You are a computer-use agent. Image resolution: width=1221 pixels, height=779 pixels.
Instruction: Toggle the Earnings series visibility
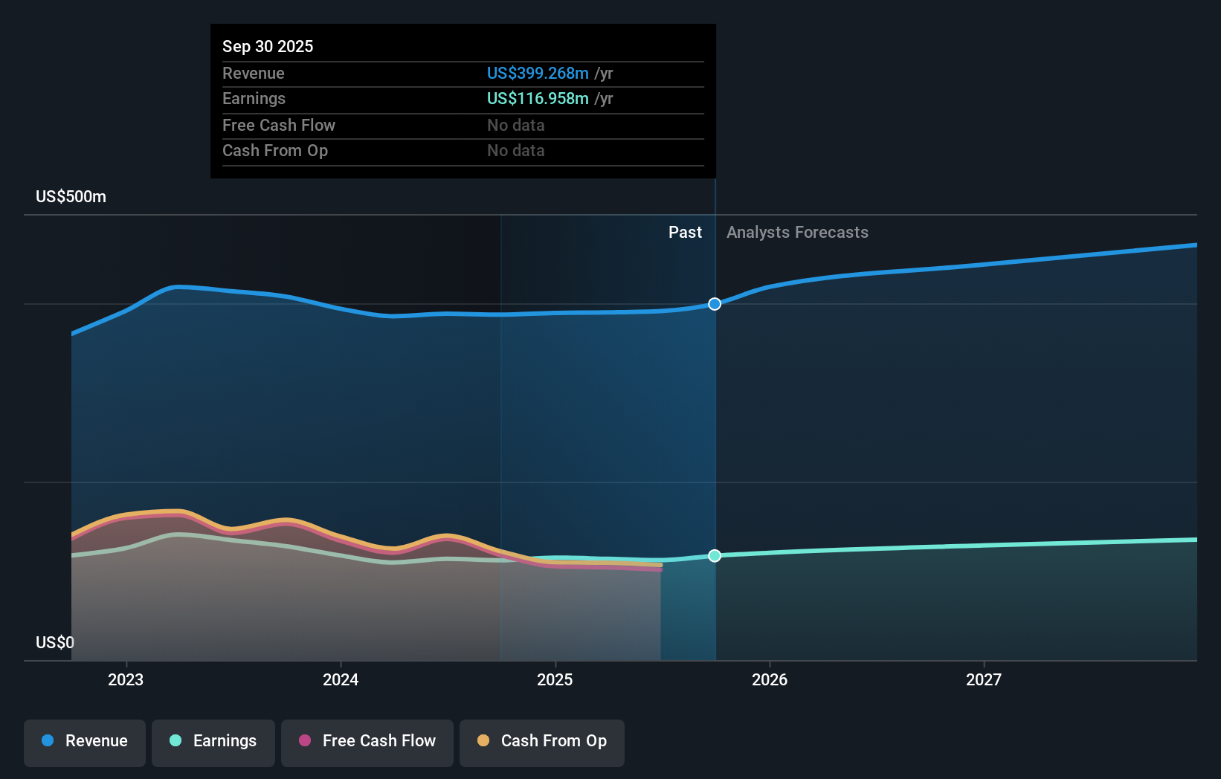coord(213,741)
